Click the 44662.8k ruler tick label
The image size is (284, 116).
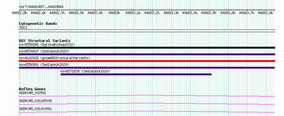pos(77,13)
